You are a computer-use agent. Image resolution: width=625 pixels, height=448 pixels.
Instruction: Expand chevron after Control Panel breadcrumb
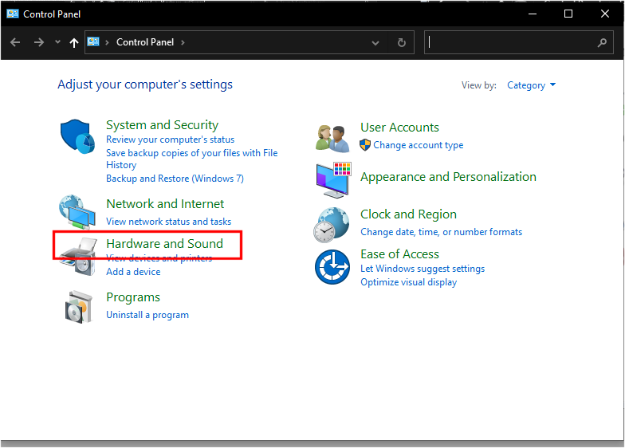pos(183,42)
